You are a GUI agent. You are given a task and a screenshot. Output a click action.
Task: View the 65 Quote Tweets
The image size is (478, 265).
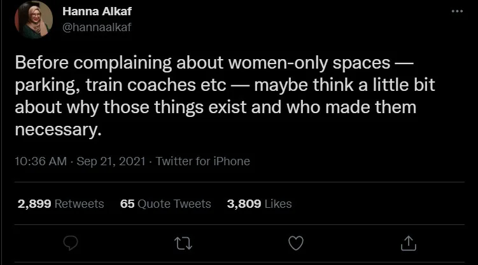click(x=165, y=204)
